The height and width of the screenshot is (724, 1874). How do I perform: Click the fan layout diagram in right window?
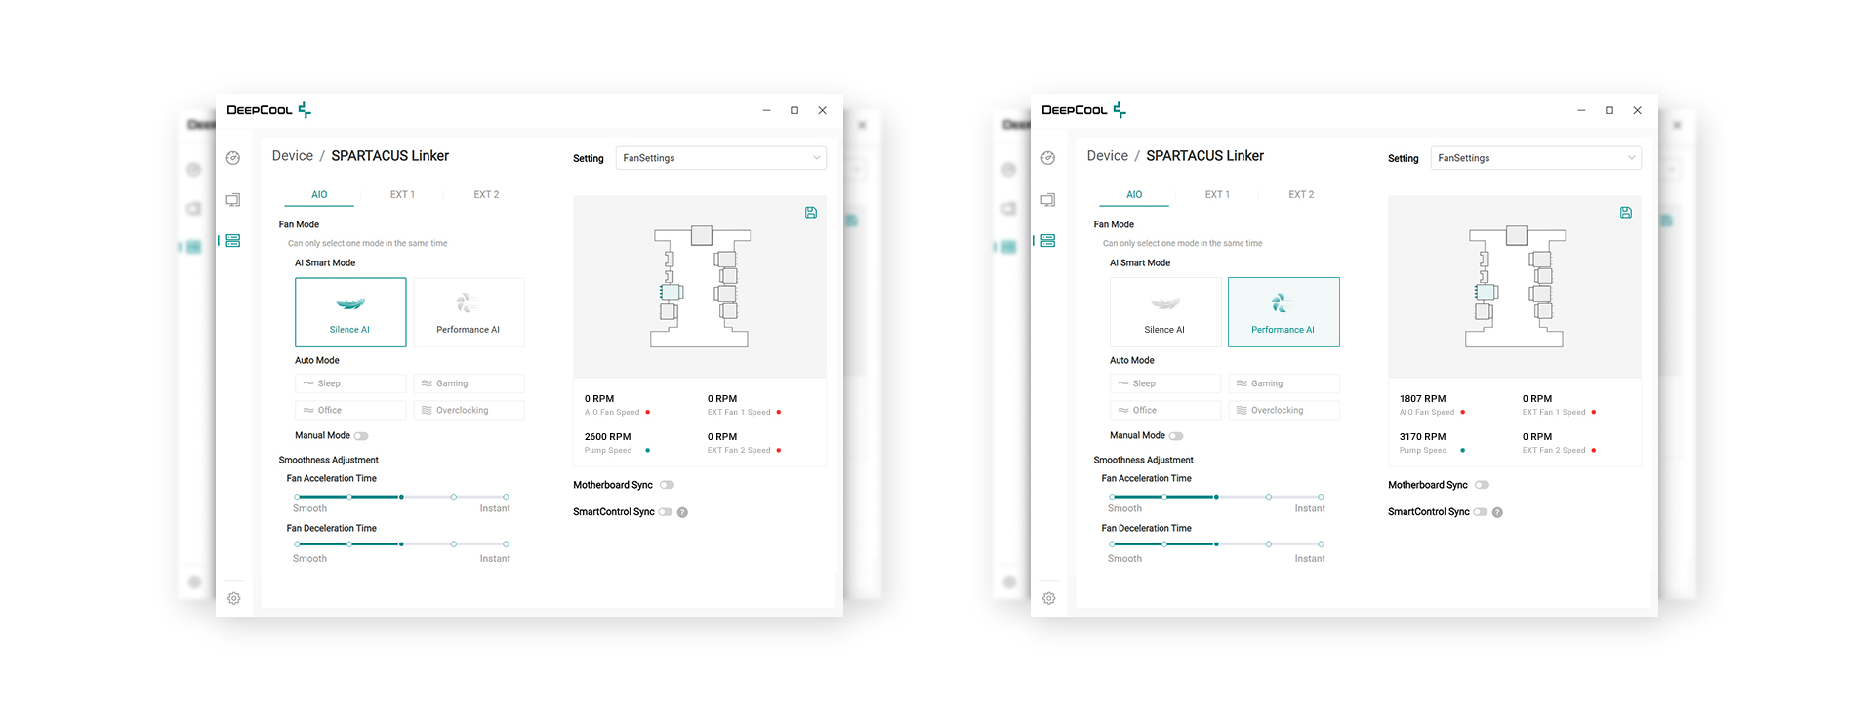pyautogui.click(x=1514, y=288)
